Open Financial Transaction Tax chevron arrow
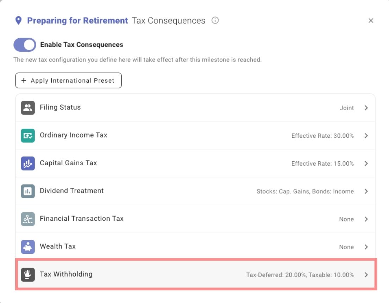389x303 pixels. coord(366,219)
